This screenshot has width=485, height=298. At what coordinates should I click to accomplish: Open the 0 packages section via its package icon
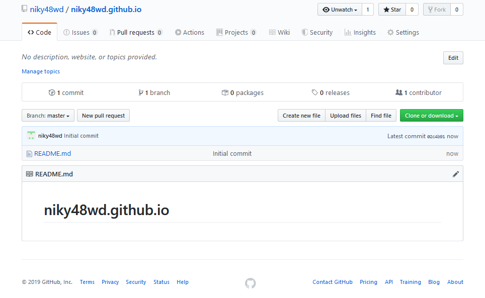[x=225, y=92]
